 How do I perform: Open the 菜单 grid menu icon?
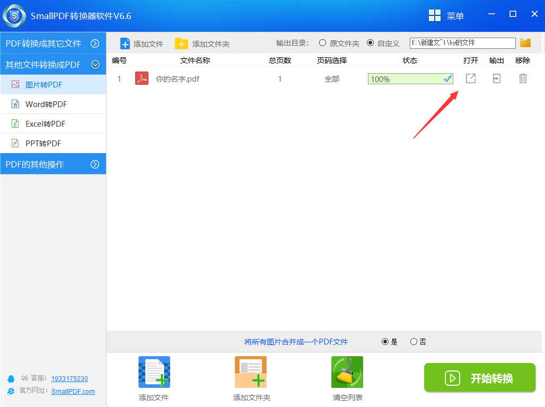[435, 16]
